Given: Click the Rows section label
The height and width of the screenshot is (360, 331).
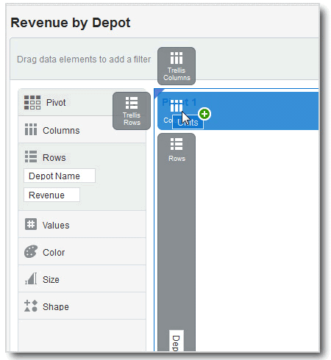Looking at the screenshot, I should (54, 157).
